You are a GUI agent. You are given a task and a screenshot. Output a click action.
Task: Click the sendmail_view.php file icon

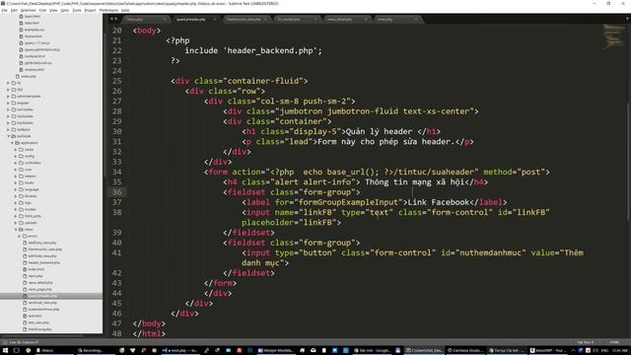pyautogui.click(x=25, y=303)
